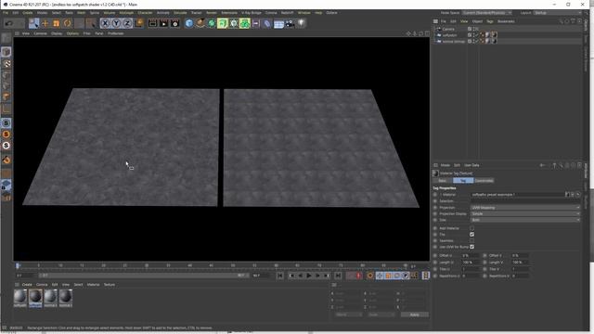Click the Floor environment grid icon

(x=278, y=24)
